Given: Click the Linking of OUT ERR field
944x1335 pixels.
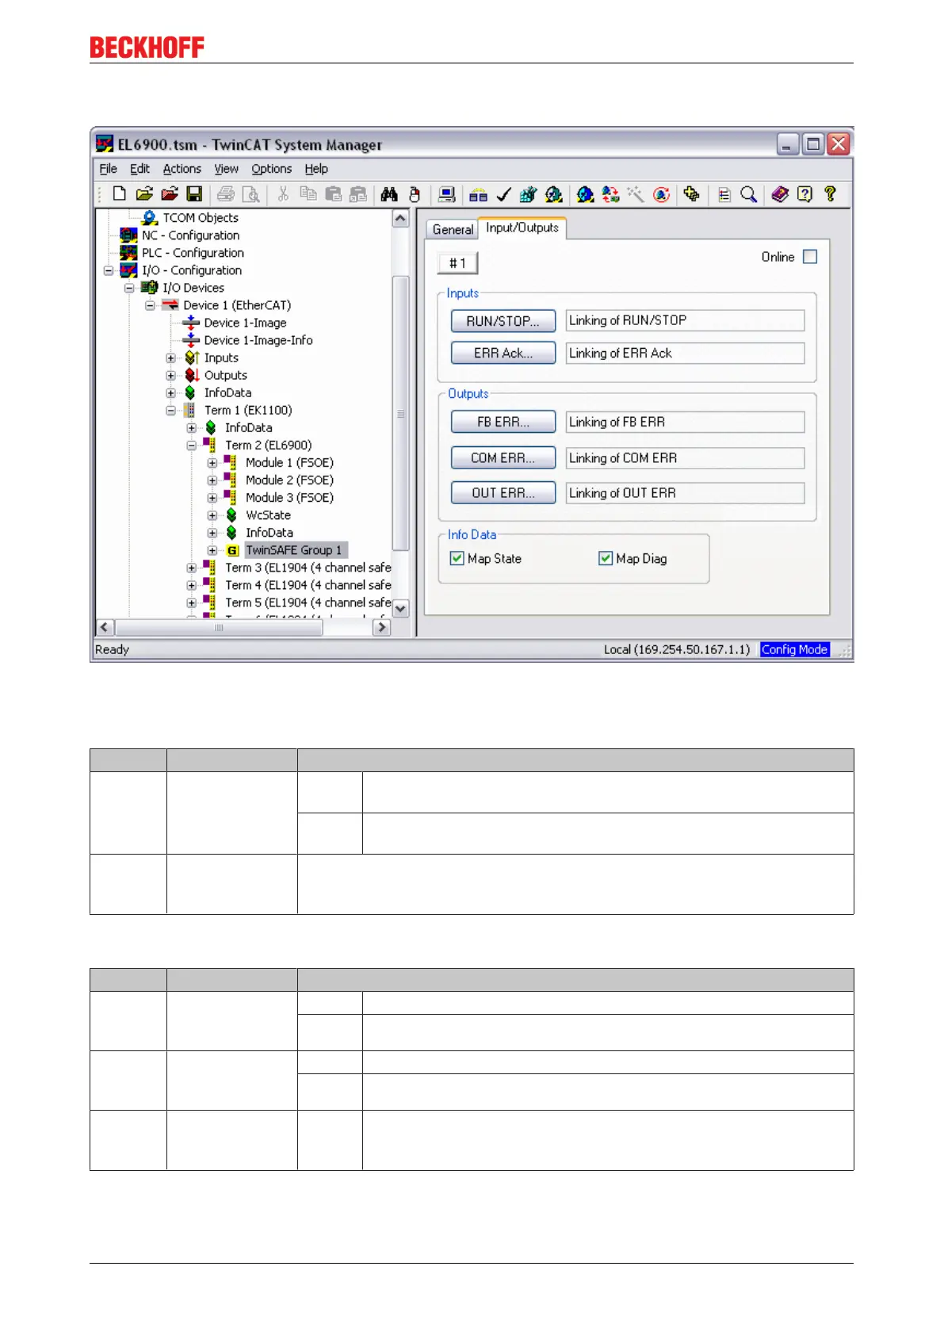Looking at the screenshot, I should [685, 493].
